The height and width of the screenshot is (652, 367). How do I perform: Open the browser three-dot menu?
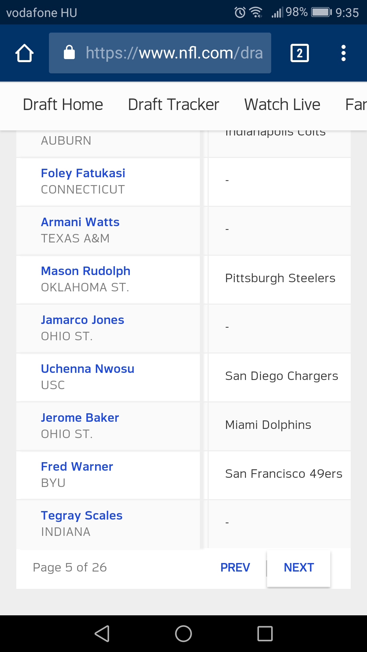343,53
